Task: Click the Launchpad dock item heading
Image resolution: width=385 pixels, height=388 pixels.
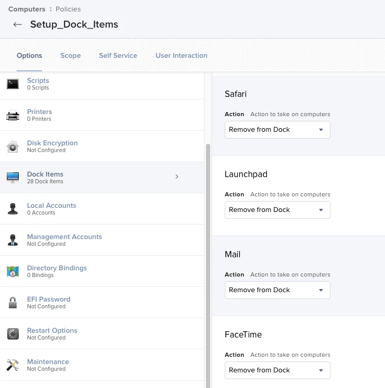Action: coord(246,174)
